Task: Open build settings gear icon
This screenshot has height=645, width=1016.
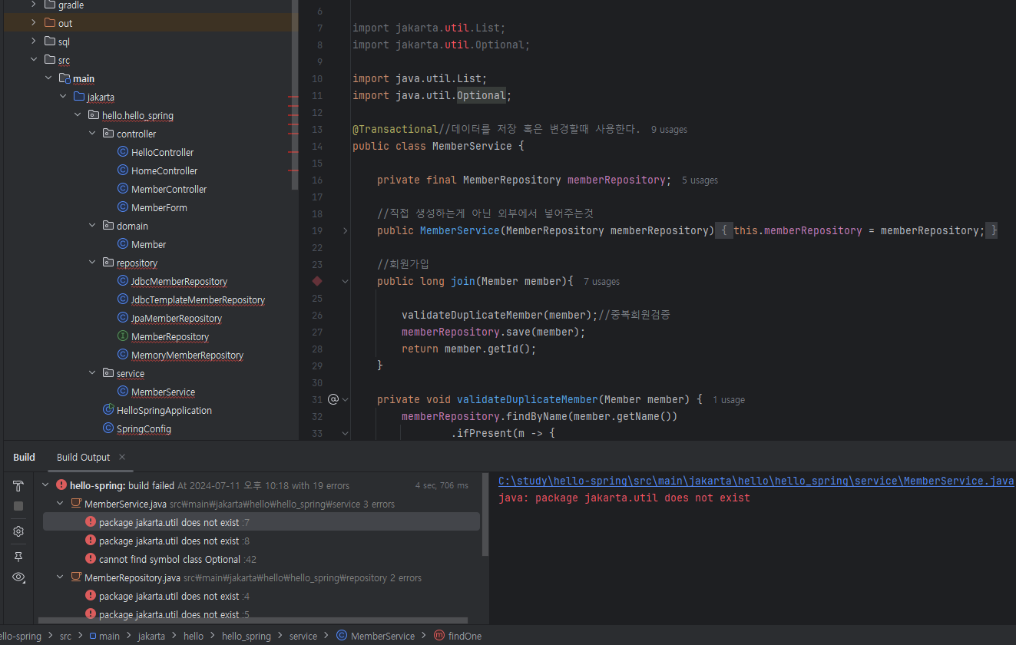Action: coord(18,531)
